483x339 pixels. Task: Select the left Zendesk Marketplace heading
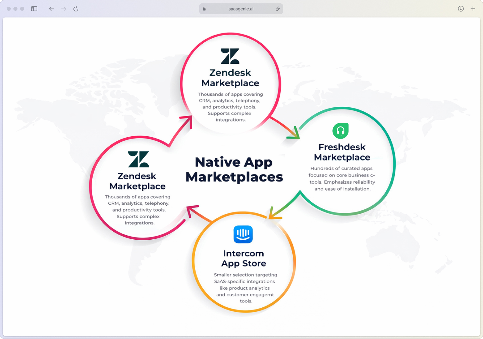[x=138, y=181]
